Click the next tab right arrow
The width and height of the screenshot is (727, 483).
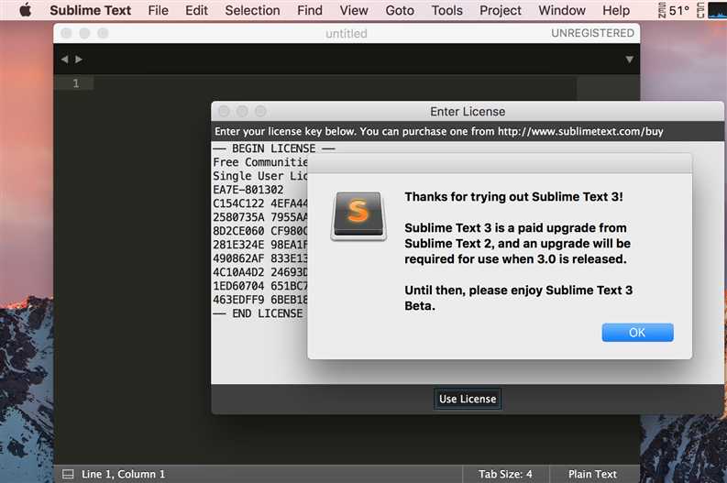[79, 59]
